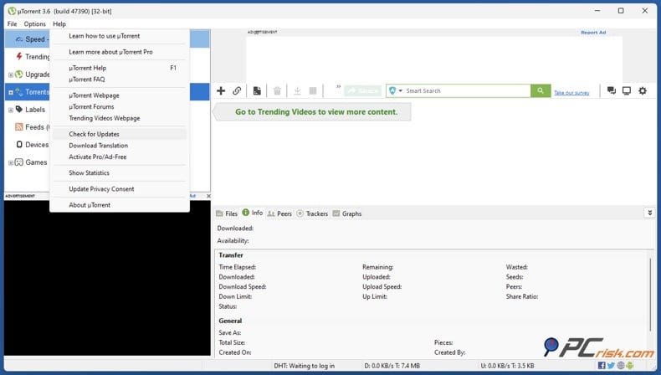Select Show Statistics
The image size is (661, 375).
tap(120, 173)
